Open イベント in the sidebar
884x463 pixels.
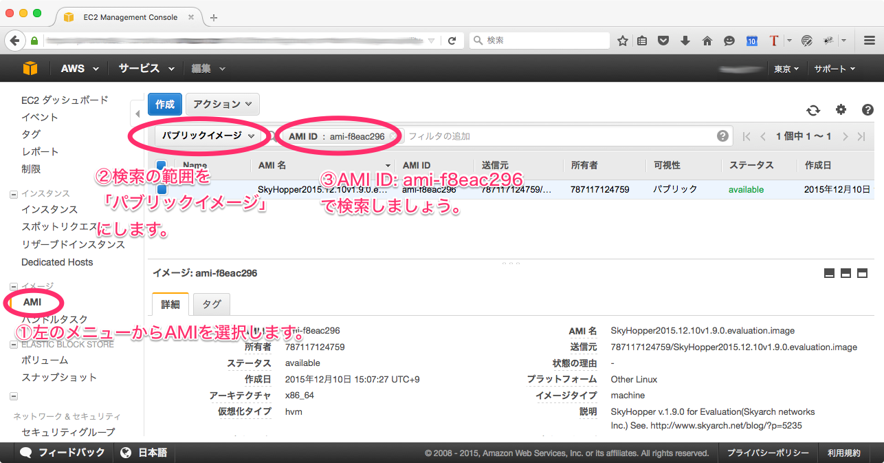pyautogui.click(x=39, y=117)
